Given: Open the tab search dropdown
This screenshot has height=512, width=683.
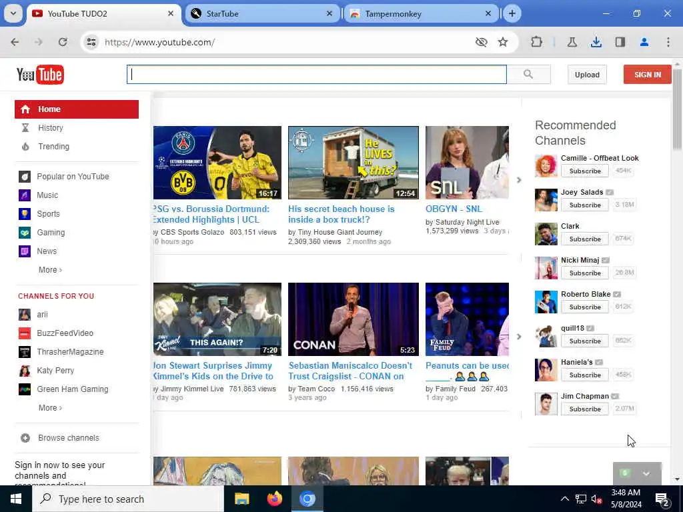Looking at the screenshot, I should pyautogui.click(x=13, y=13).
